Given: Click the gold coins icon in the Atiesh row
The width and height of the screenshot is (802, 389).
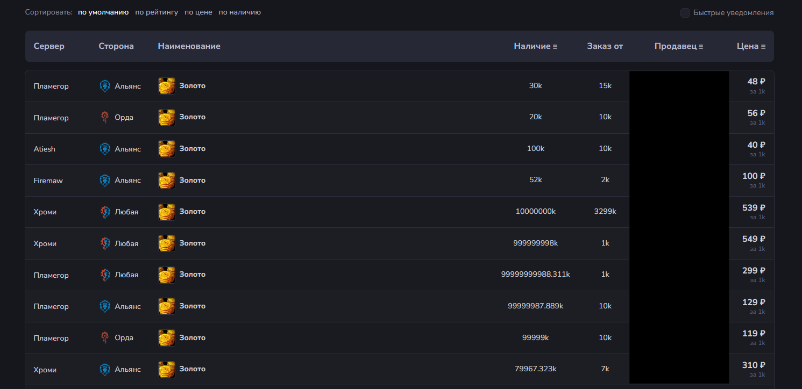Looking at the screenshot, I should pyautogui.click(x=167, y=149).
